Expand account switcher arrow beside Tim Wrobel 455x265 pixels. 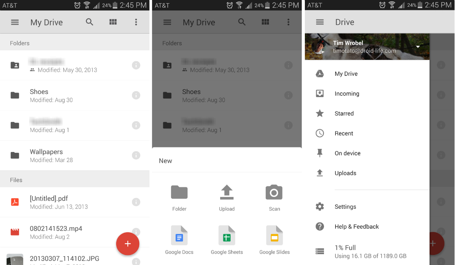click(x=418, y=47)
